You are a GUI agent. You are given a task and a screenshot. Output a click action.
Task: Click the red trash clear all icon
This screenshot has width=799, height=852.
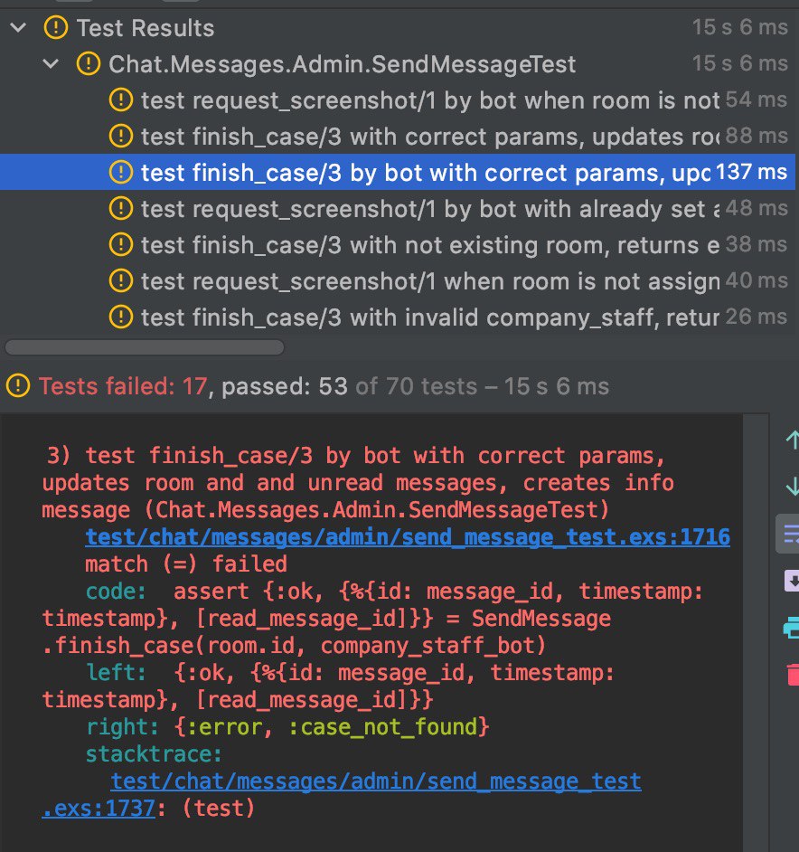point(793,674)
